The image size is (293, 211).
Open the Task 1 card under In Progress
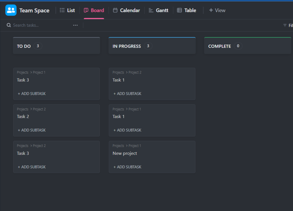tap(118, 80)
